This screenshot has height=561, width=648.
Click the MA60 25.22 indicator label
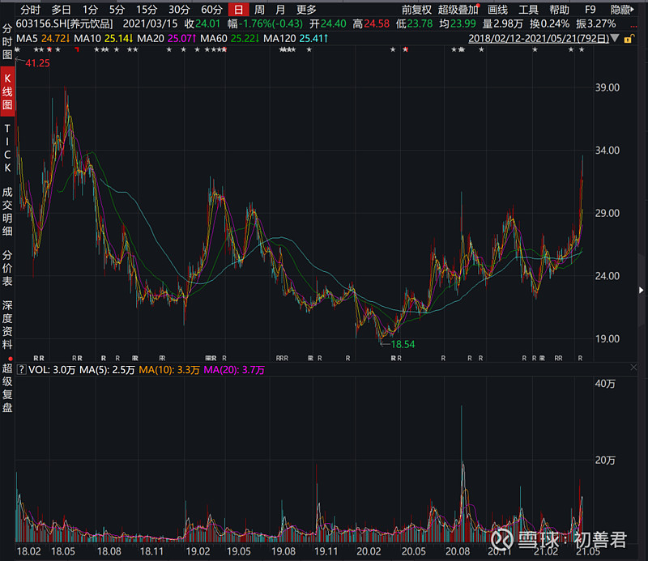tap(230, 39)
